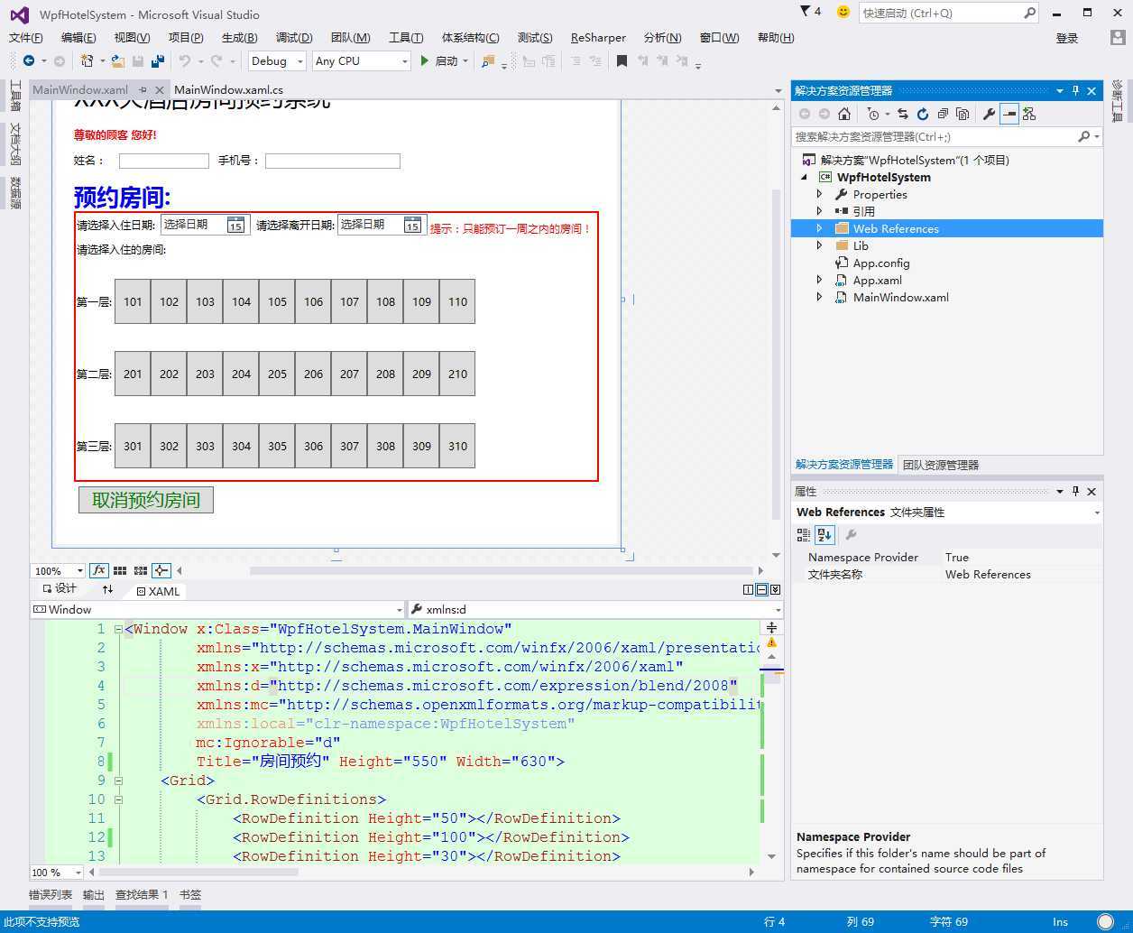The height and width of the screenshot is (933, 1133).
Task: Switch to vertical split view
Action: click(x=749, y=589)
